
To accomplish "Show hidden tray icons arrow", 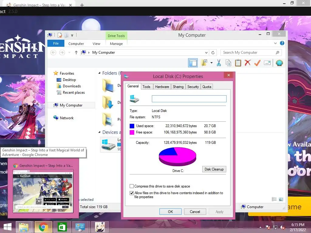I will 260,227.
